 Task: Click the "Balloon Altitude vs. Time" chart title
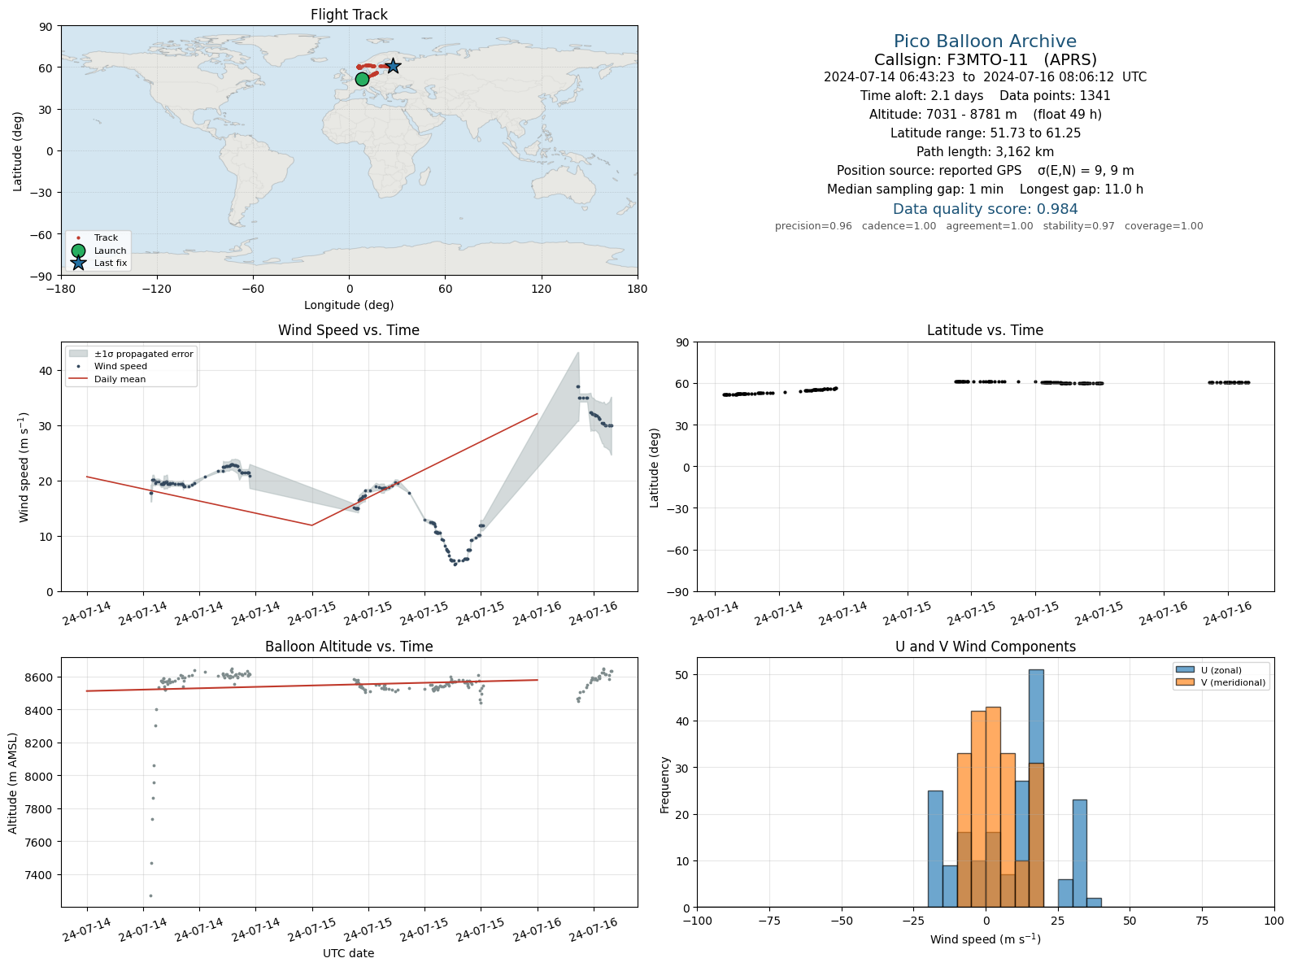tap(349, 647)
